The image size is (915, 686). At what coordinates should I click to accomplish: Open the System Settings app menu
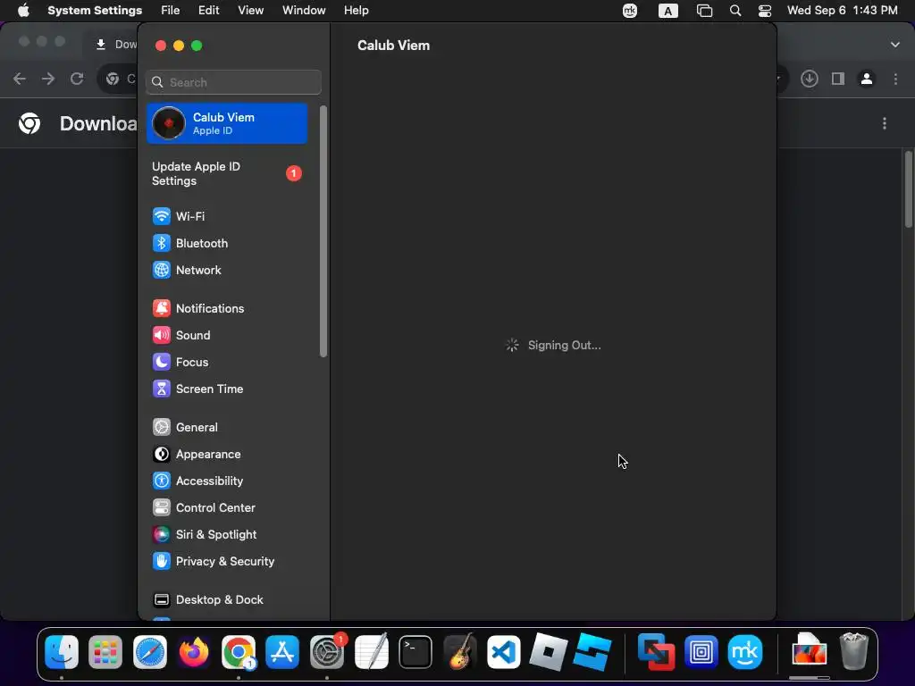click(x=95, y=11)
